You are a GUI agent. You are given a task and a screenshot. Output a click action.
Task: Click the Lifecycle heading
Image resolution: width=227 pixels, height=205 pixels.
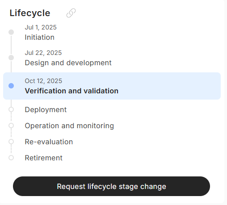pyautogui.click(x=30, y=13)
